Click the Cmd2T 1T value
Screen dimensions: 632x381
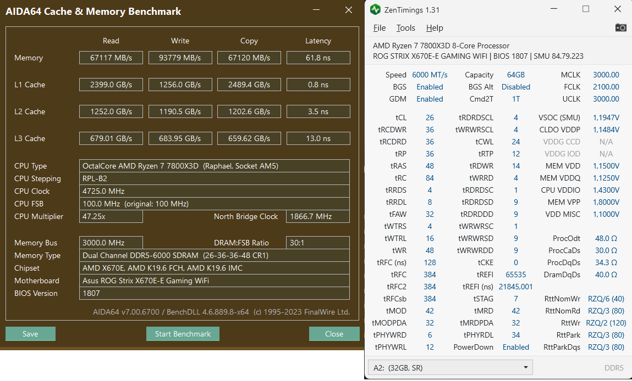click(x=515, y=99)
